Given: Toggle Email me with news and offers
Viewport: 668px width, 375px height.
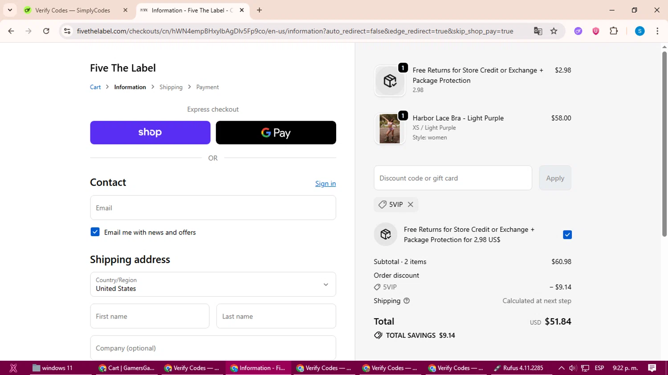Looking at the screenshot, I should tap(95, 232).
